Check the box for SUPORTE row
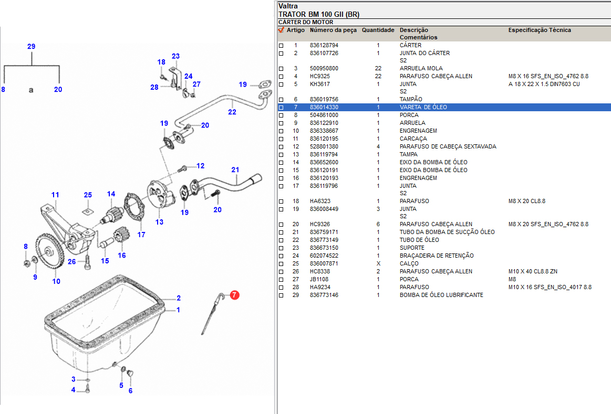 coord(281,248)
